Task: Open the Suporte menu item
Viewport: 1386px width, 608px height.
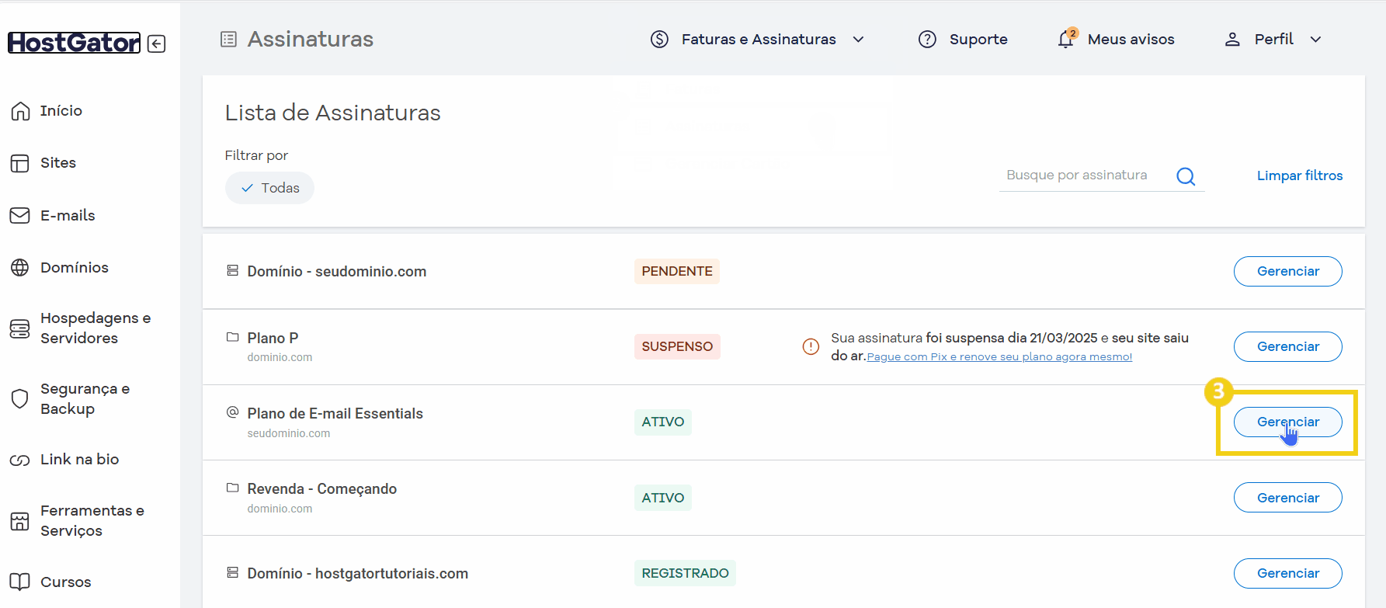Action: (978, 39)
